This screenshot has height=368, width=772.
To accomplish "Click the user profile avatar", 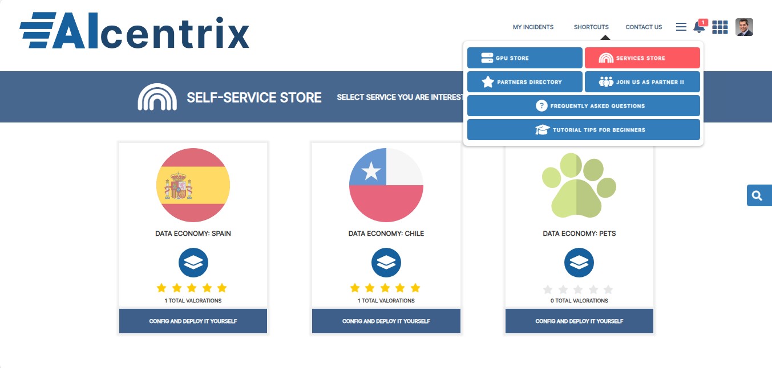I will [x=744, y=27].
